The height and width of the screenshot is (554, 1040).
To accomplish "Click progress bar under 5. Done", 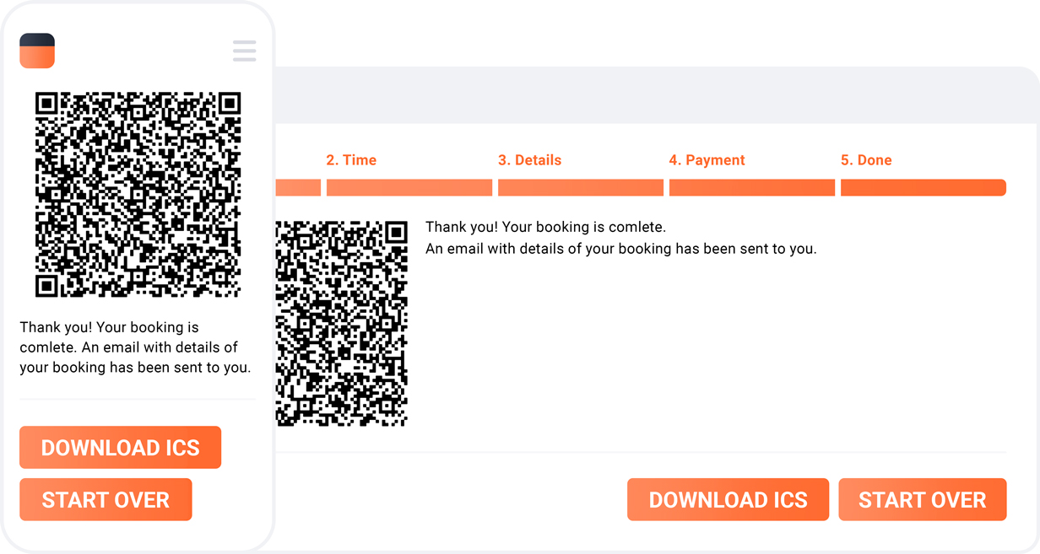I will click(x=924, y=187).
